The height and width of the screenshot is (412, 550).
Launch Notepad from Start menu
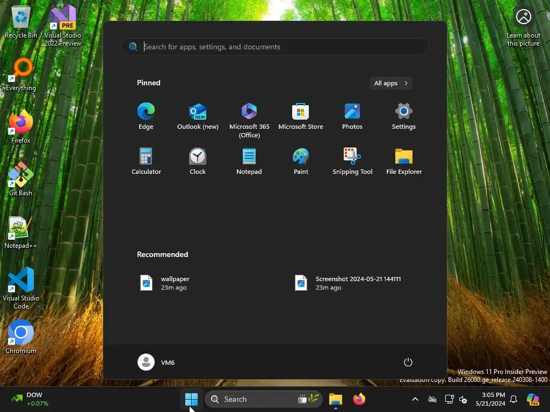click(x=249, y=161)
